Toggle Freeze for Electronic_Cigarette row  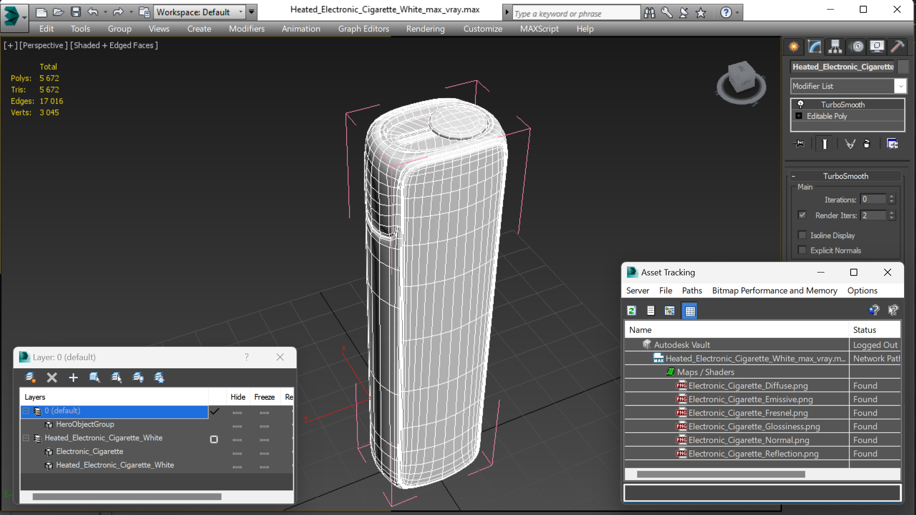point(265,453)
